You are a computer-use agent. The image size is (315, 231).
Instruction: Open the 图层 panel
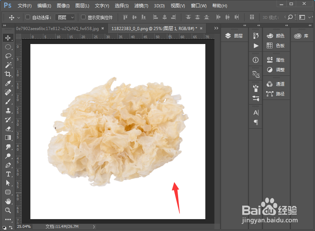[234, 36]
